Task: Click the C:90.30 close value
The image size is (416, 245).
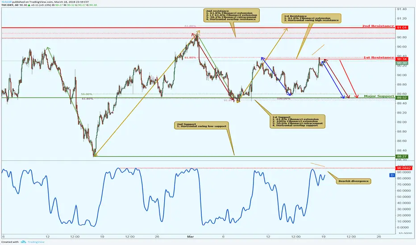Action: click(x=92, y=5)
